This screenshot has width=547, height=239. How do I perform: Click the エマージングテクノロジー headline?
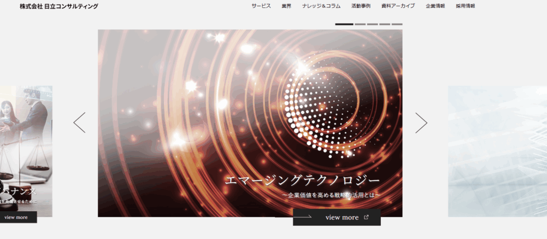[x=302, y=181]
